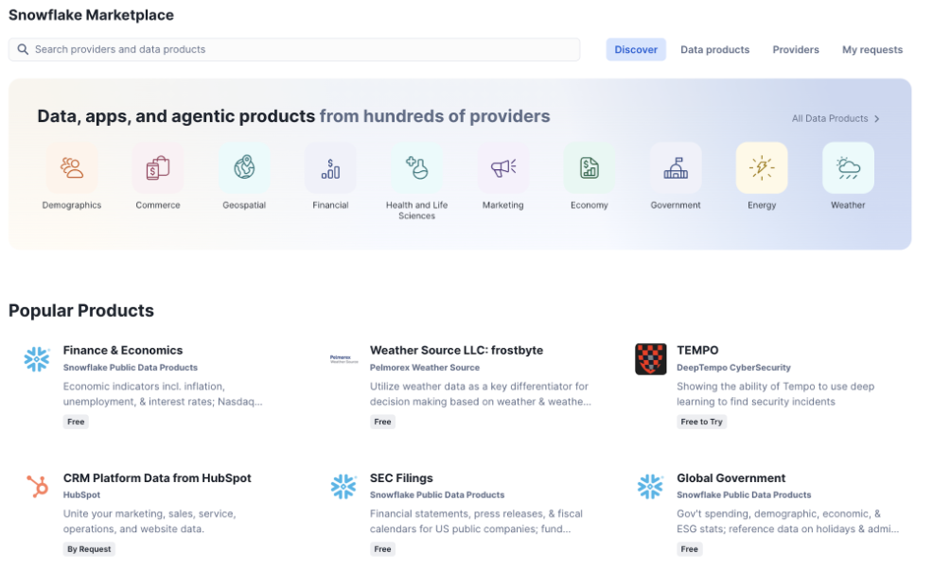
Task: Click the TEMPO product logo
Action: 650,359
